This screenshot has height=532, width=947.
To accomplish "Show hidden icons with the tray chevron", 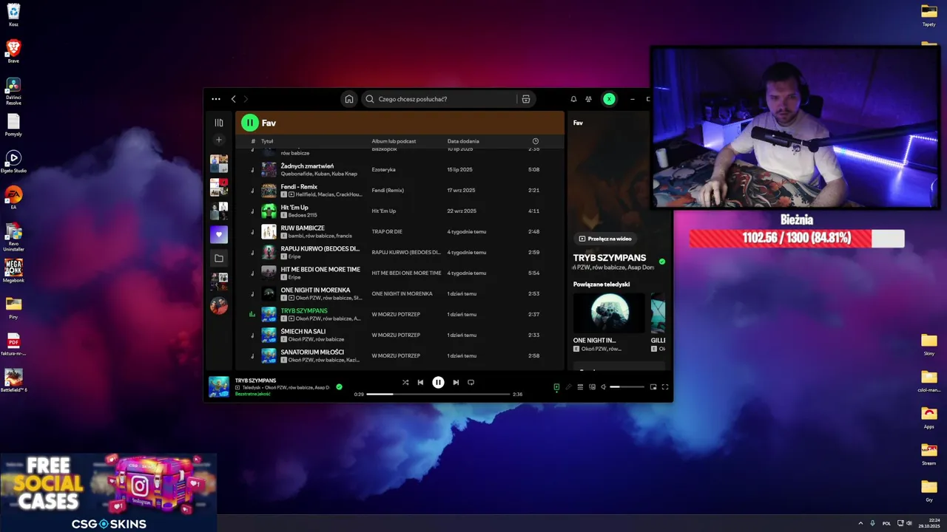I will point(860,523).
